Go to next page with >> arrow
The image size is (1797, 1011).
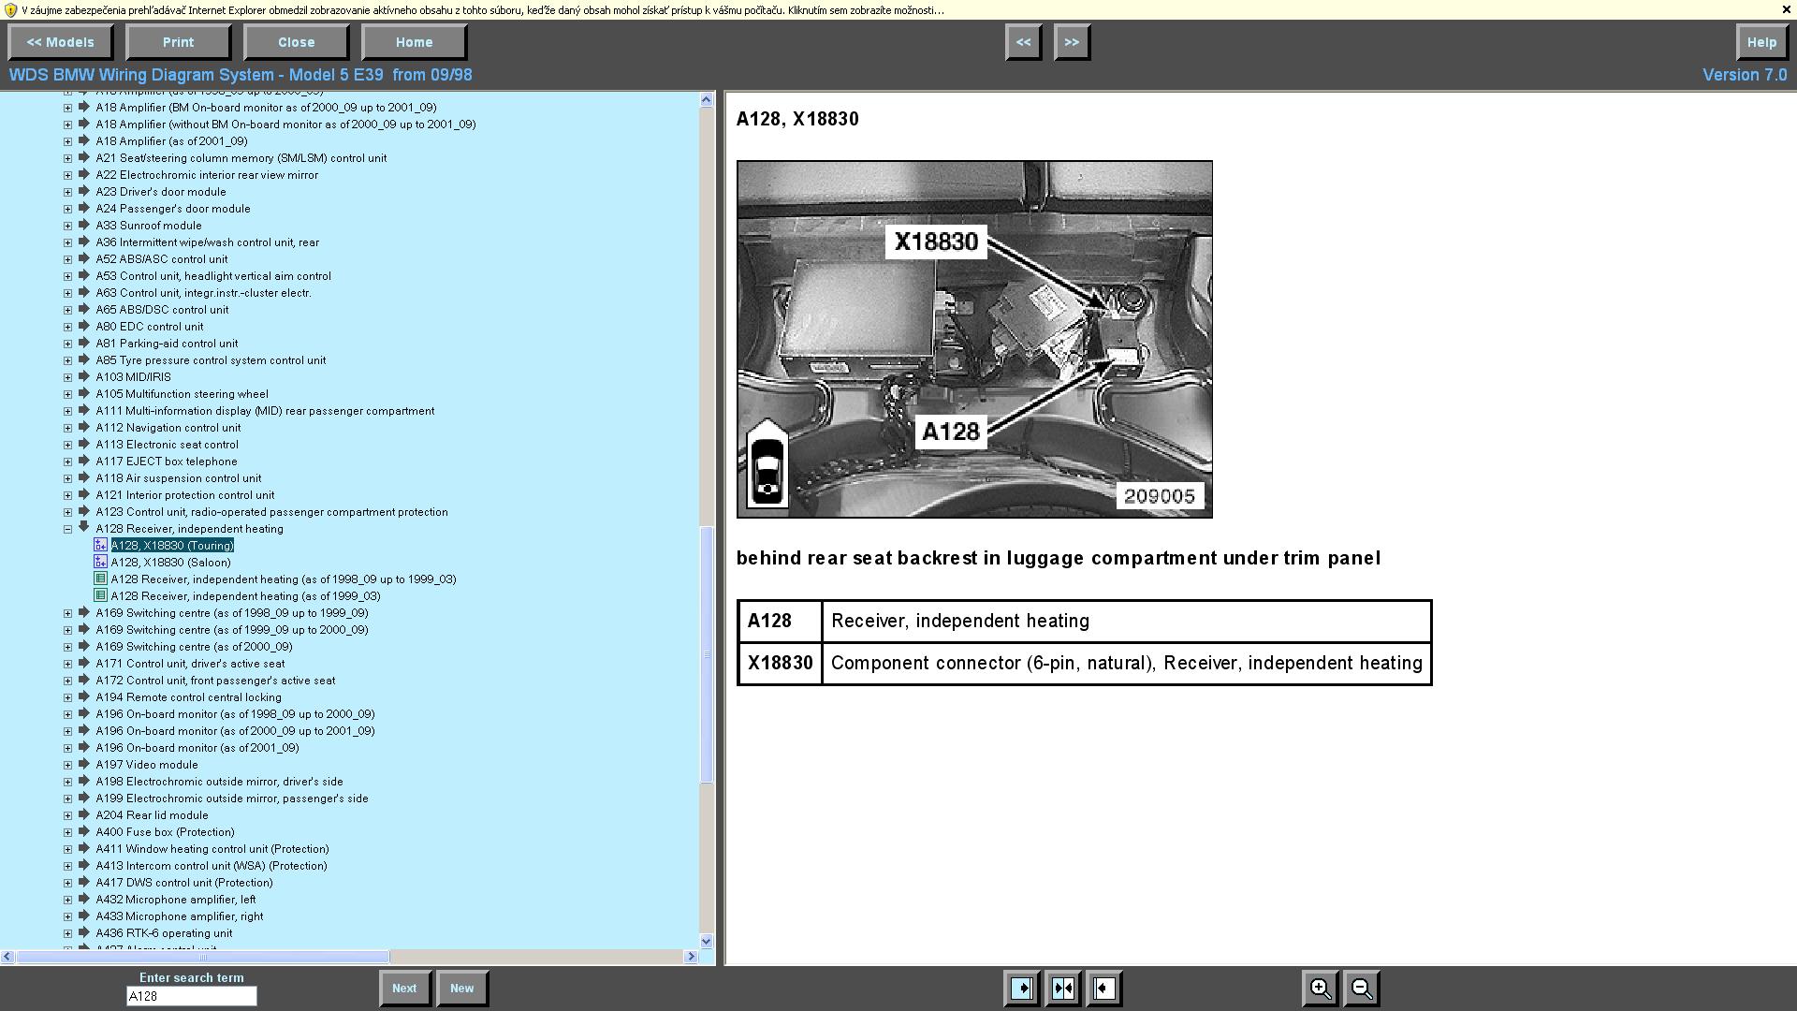pos(1072,42)
